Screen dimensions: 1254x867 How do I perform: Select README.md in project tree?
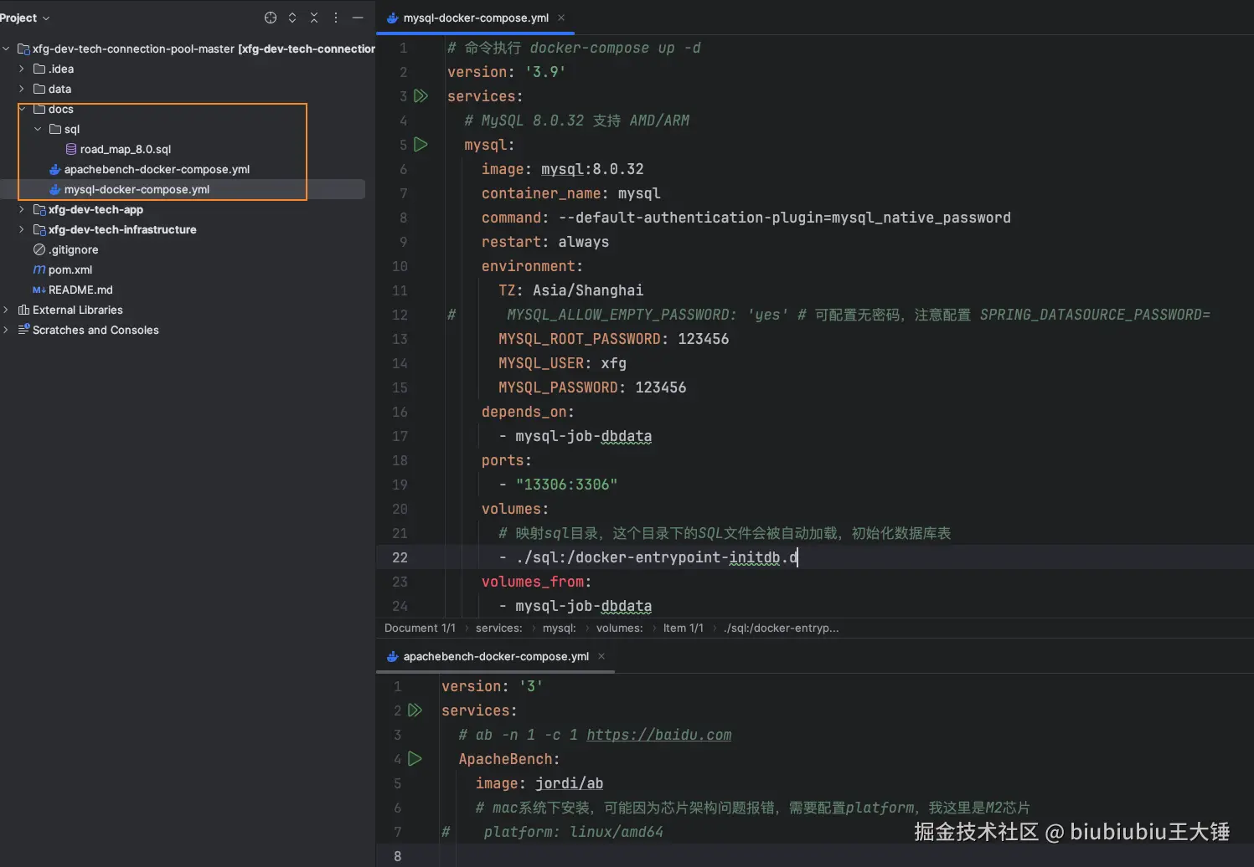(80, 290)
